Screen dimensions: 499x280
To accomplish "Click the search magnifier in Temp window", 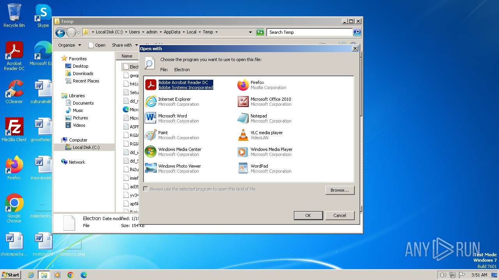I will point(357,32).
